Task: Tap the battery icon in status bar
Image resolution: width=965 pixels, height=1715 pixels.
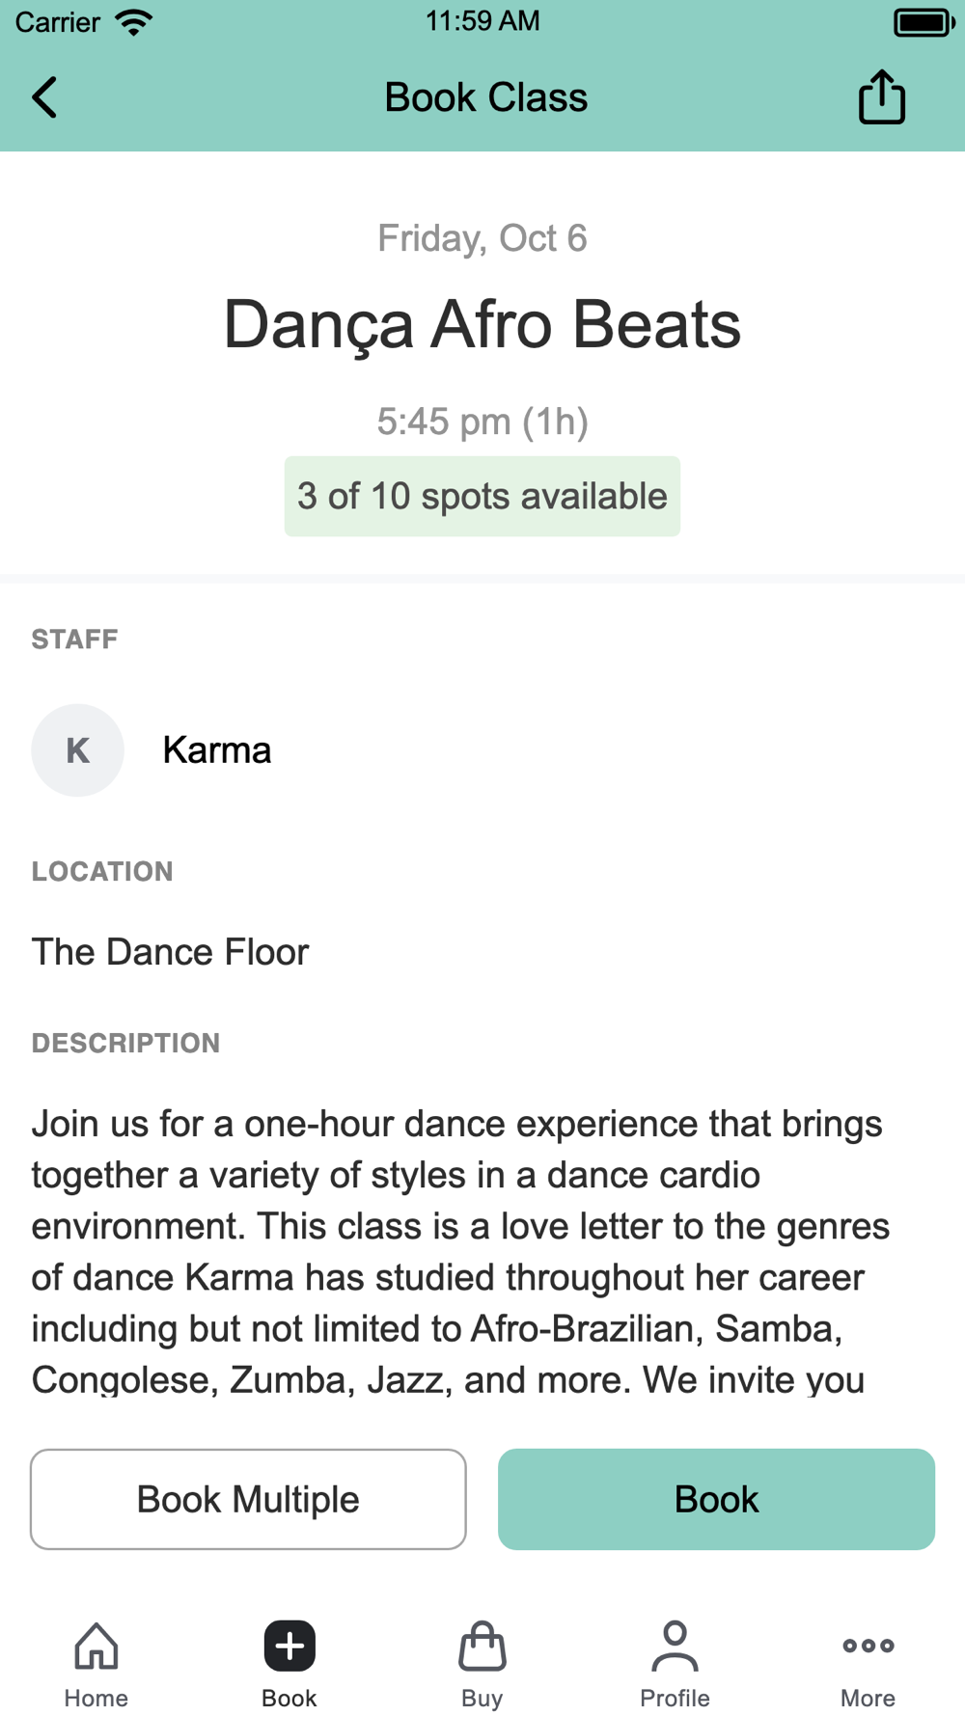Action: 924,22
